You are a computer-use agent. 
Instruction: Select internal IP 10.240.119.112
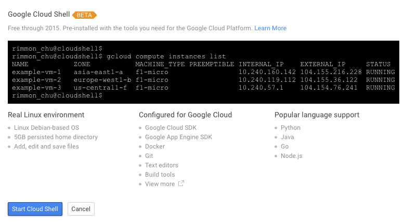[267, 80]
